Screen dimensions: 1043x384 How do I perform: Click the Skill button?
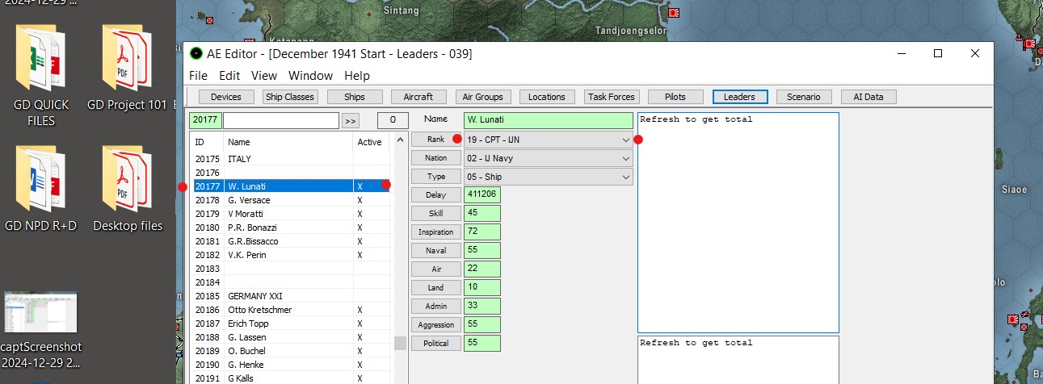tap(436, 213)
